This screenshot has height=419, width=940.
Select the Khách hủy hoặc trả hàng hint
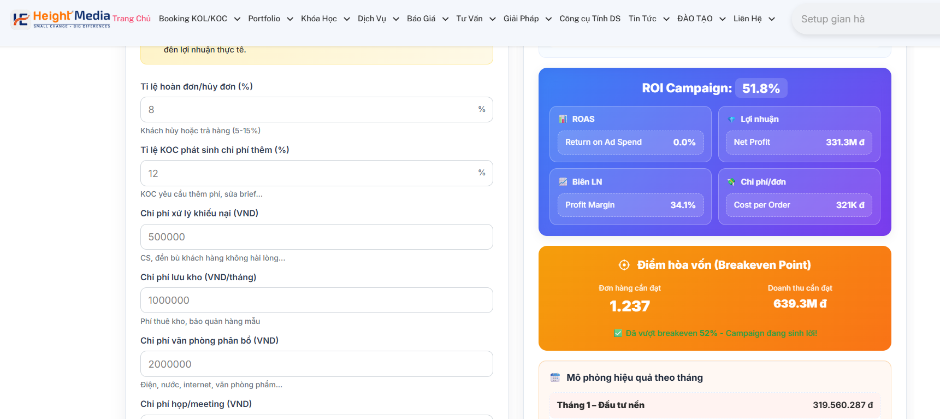point(200,131)
